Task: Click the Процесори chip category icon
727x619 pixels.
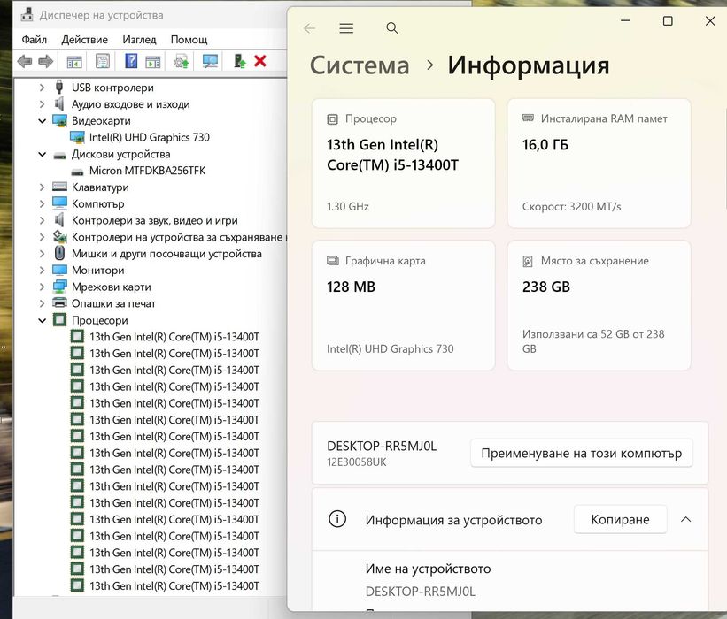Action: pos(60,319)
